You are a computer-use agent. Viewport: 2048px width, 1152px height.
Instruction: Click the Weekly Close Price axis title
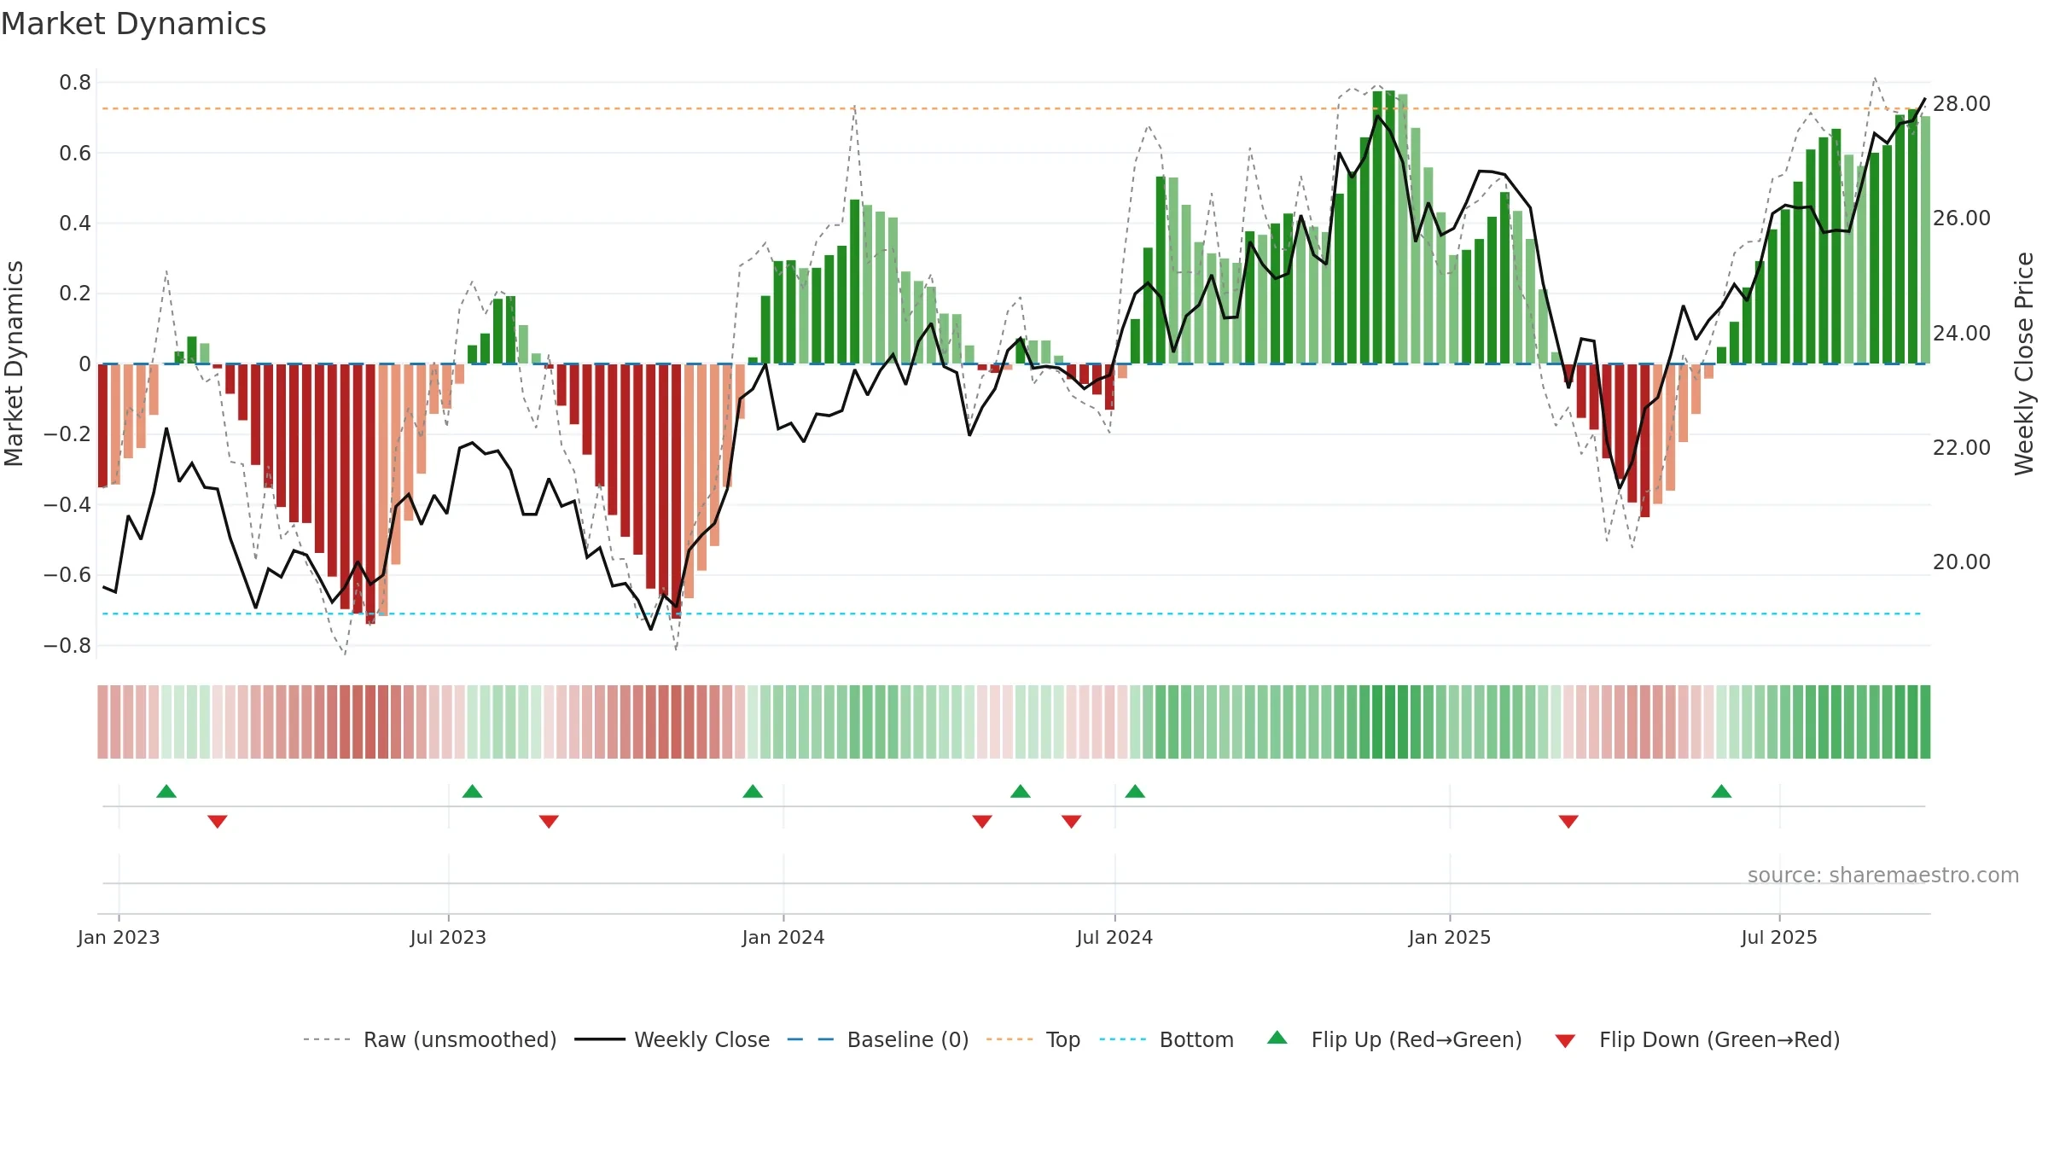[2024, 364]
